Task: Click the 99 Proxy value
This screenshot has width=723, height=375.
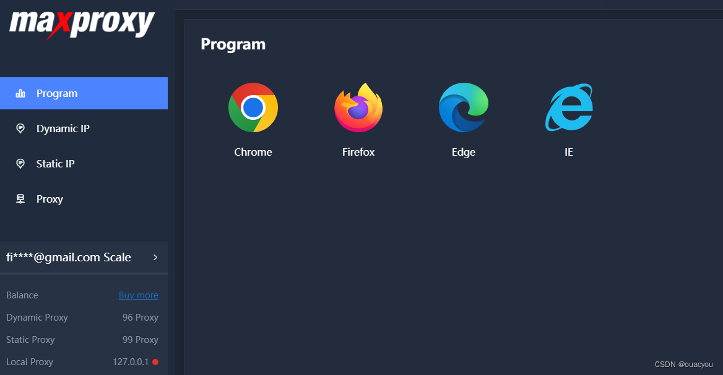Action: tap(140, 340)
